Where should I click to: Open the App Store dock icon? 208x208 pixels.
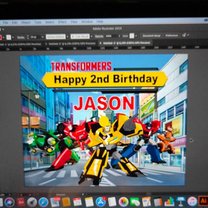click(x=100, y=202)
